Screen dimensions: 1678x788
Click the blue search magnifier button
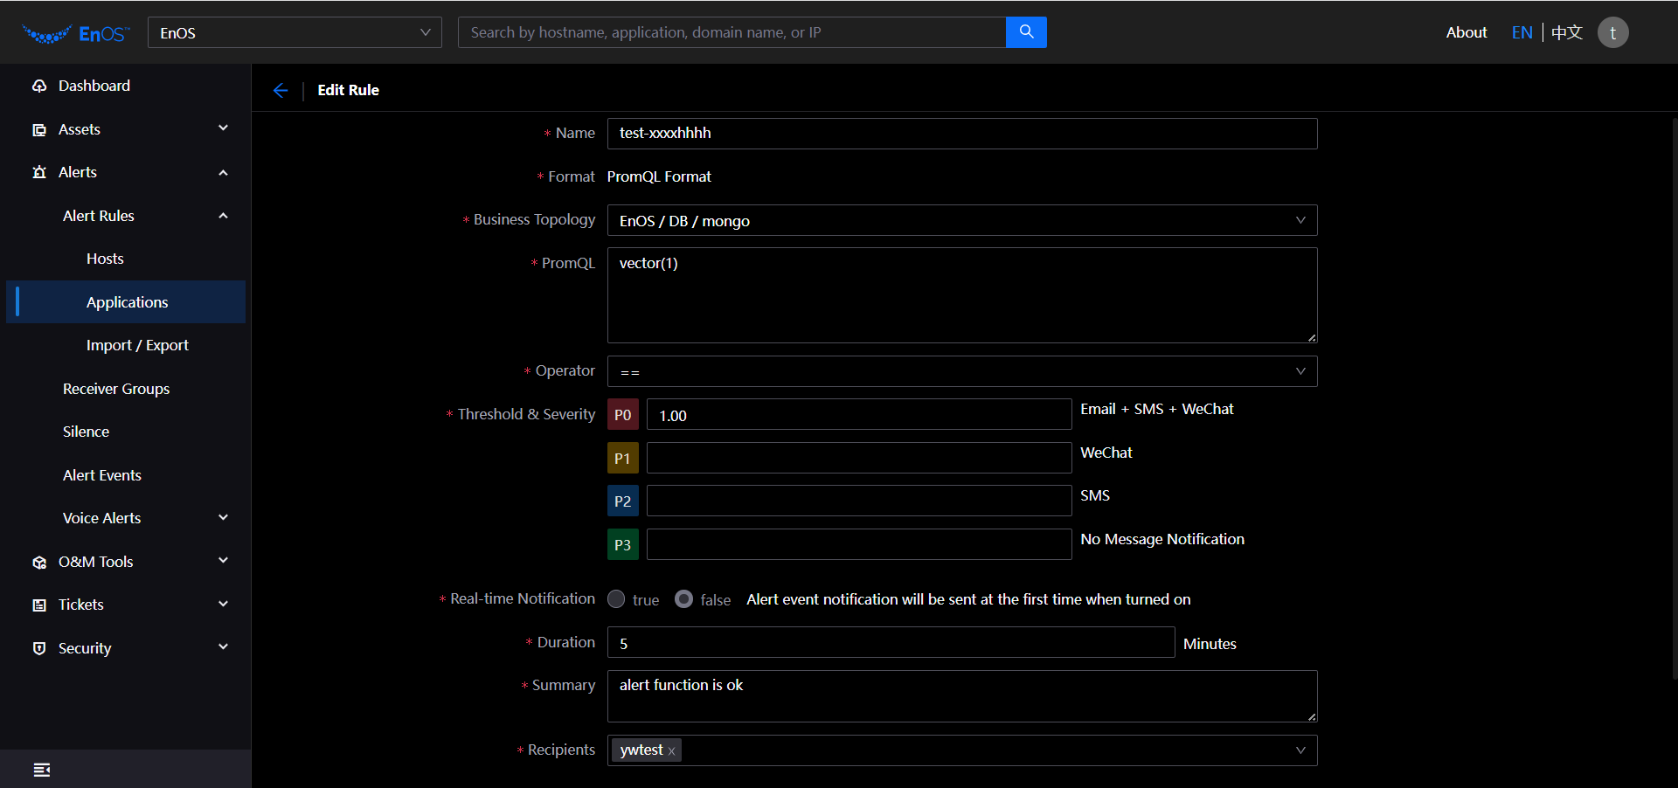[1026, 32]
